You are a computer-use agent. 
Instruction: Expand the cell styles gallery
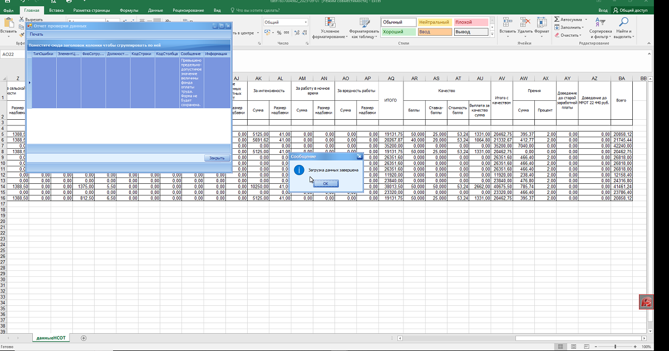(x=493, y=34)
